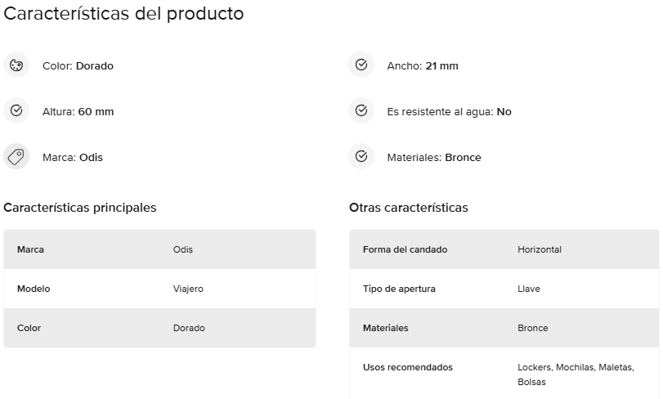Select the Modelo Viajero table row
Screen dimensions: 663x399
coord(160,289)
